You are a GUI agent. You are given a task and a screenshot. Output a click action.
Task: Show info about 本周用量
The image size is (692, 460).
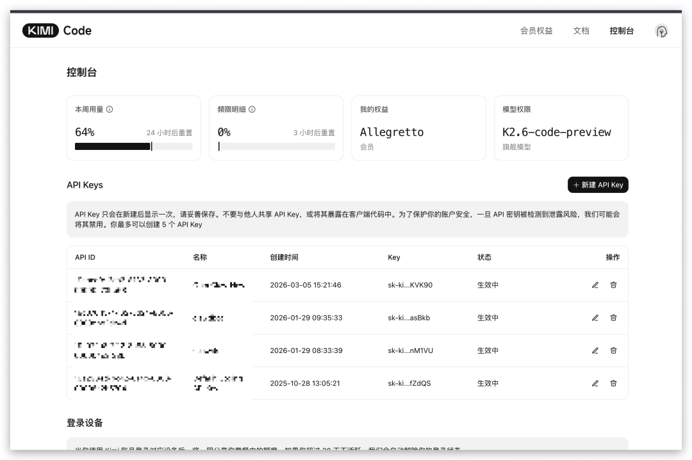click(x=110, y=110)
